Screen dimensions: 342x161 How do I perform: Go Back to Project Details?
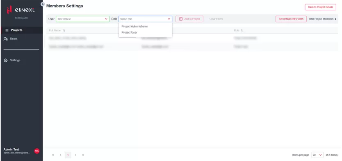[x=320, y=7]
